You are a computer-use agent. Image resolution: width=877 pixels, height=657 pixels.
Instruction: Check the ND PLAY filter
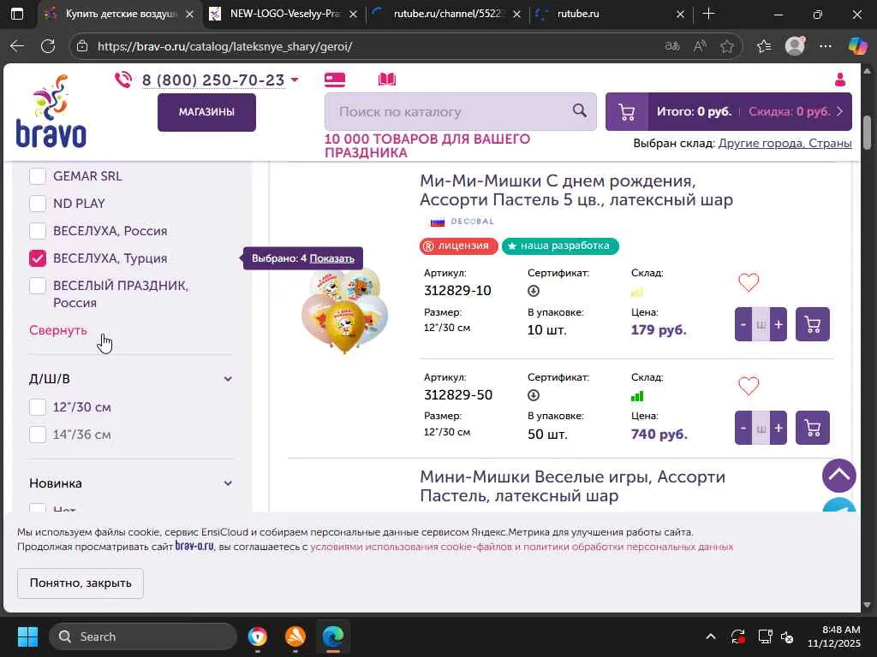click(x=38, y=204)
